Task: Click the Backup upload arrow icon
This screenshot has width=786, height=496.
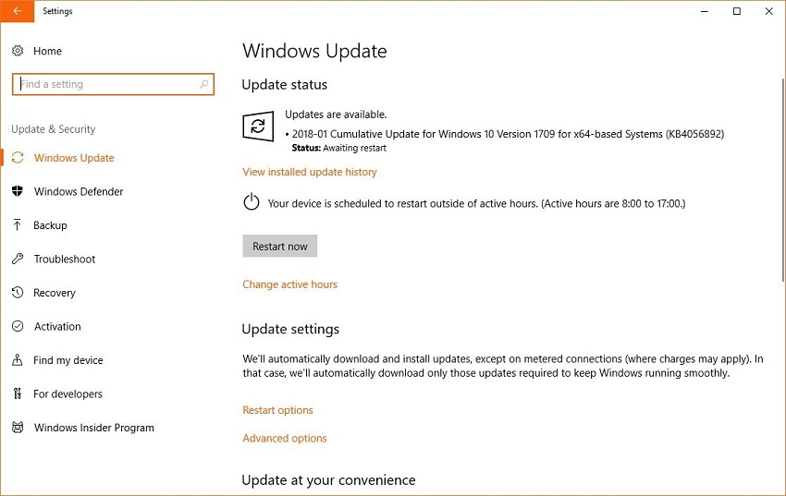Action: (x=18, y=225)
